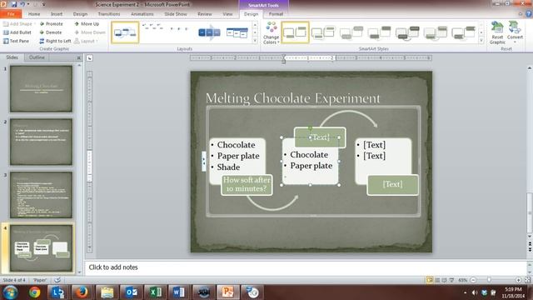The width and height of the screenshot is (533, 300).
Task: Select the fifth SmartArt style thumbnail
Action: pyautogui.click(x=407, y=32)
